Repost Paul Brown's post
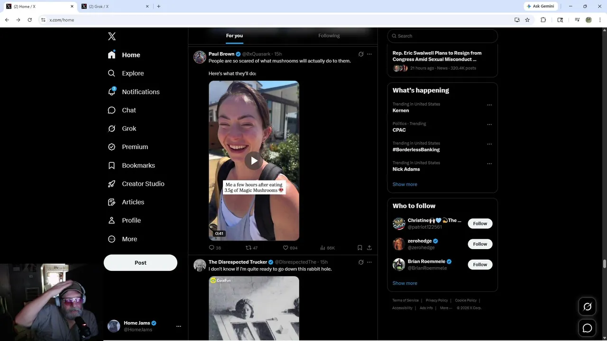The height and width of the screenshot is (341, 607). pyautogui.click(x=252, y=248)
